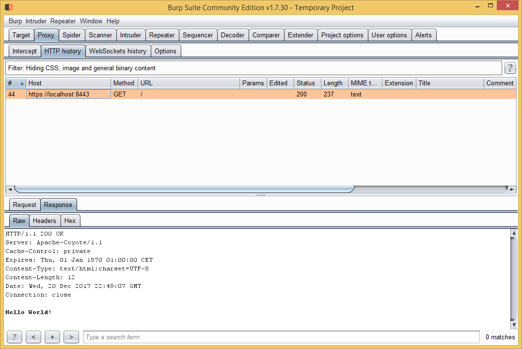Open the Intruder menu in menu bar

(x=36, y=21)
